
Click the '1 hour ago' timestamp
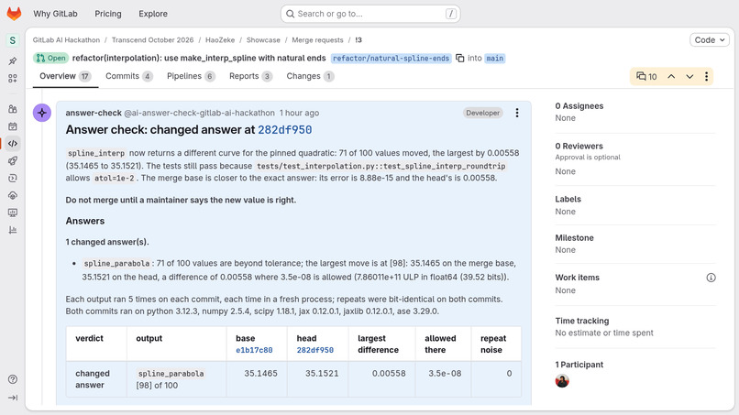299,113
